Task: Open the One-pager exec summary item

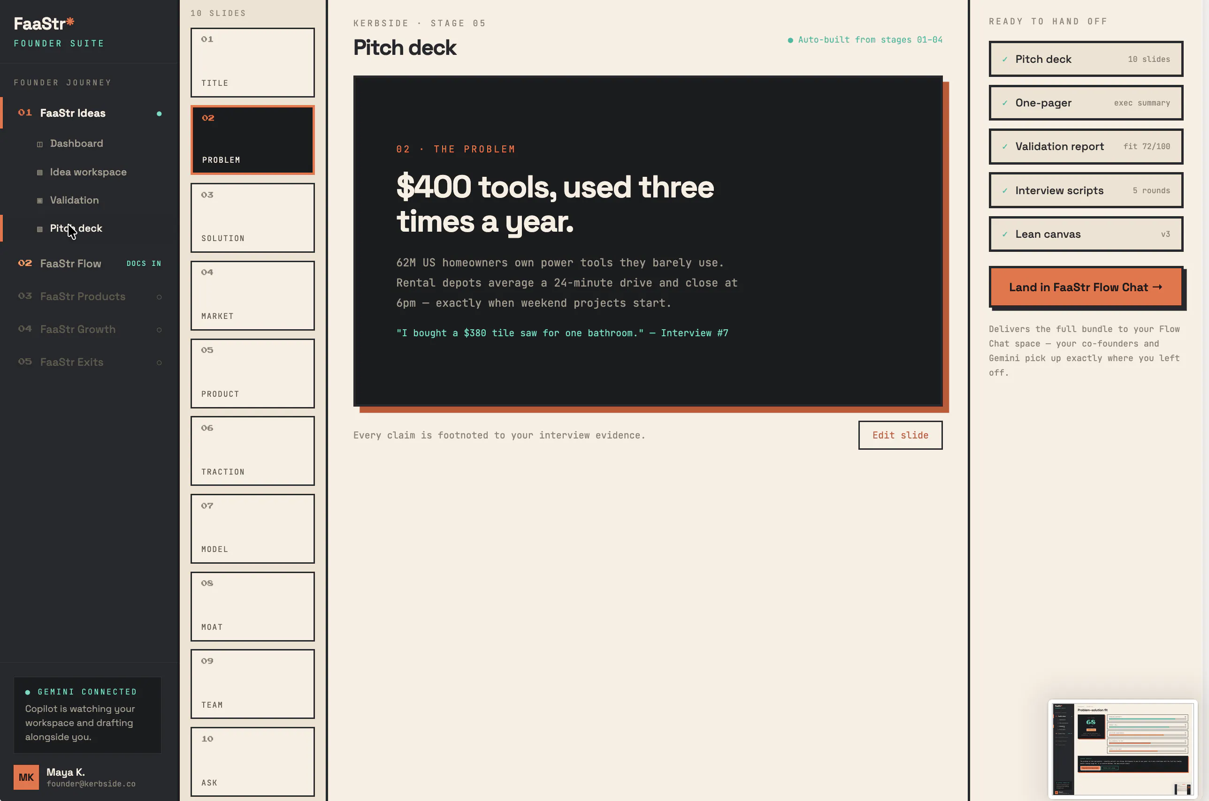Action: pyautogui.click(x=1086, y=103)
